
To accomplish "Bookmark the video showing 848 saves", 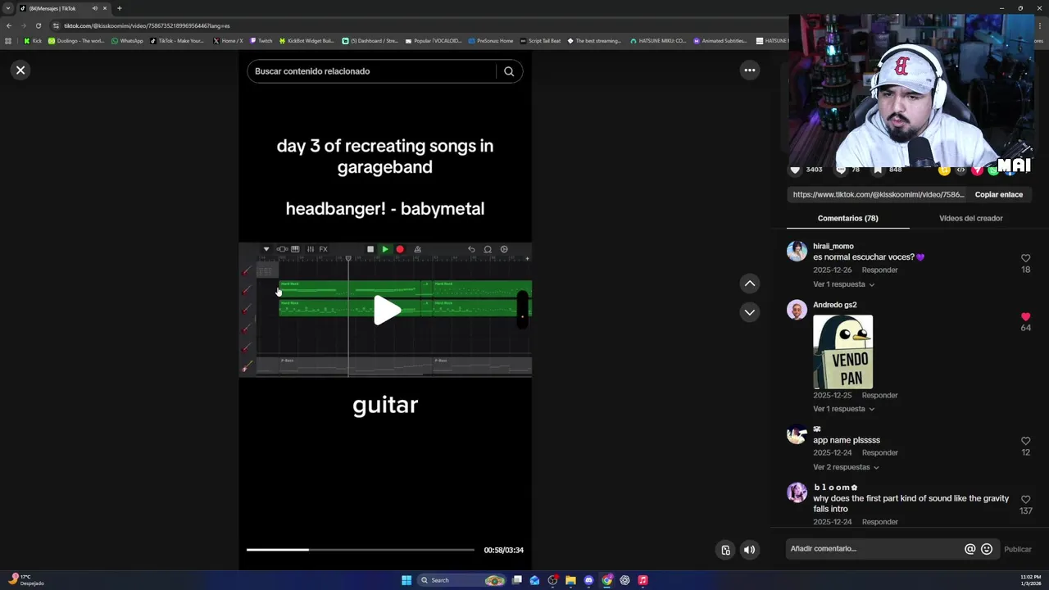I will click(878, 170).
